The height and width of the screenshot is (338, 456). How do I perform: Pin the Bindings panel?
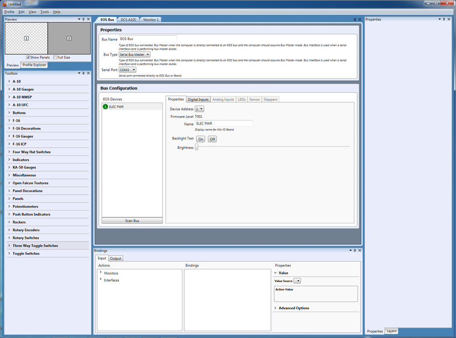[x=355, y=250]
